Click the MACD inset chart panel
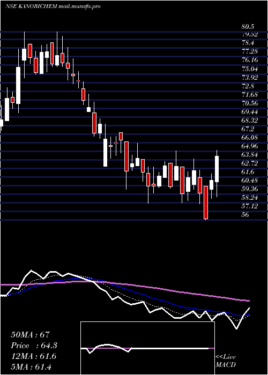268x375 pixels. coord(147,348)
